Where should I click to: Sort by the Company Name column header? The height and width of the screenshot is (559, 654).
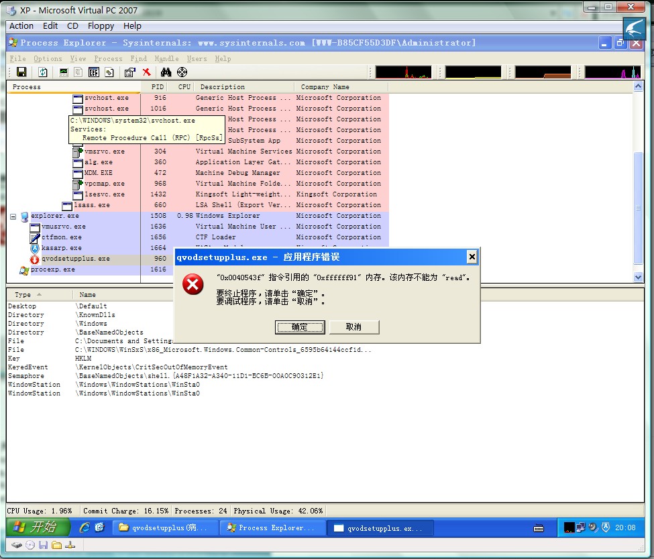[x=341, y=86]
